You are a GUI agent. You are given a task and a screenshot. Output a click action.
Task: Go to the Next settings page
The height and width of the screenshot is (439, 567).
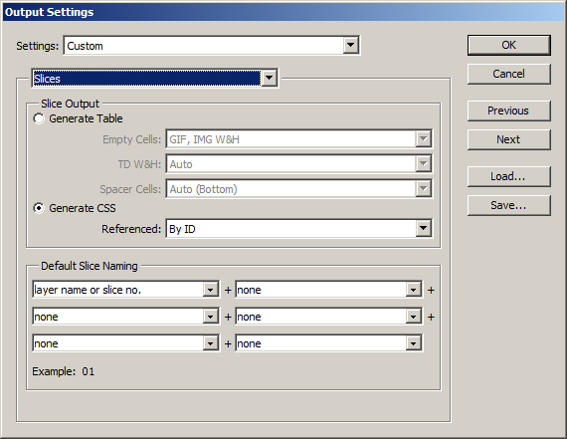508,139
